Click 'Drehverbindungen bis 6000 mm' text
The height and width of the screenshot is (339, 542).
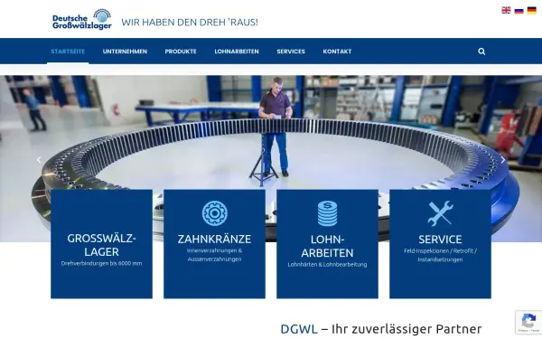[101, 264]
